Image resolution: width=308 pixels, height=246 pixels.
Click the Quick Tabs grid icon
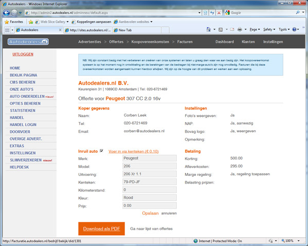click(7, 30)
